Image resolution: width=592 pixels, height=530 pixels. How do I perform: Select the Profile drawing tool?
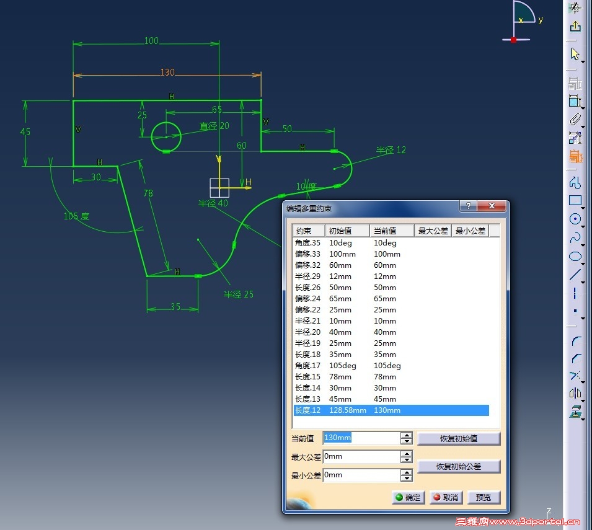point(575,183)
